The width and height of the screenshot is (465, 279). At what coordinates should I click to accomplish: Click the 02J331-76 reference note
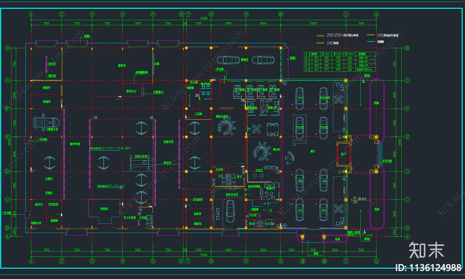pyautogui.click(x=110, y=148)
